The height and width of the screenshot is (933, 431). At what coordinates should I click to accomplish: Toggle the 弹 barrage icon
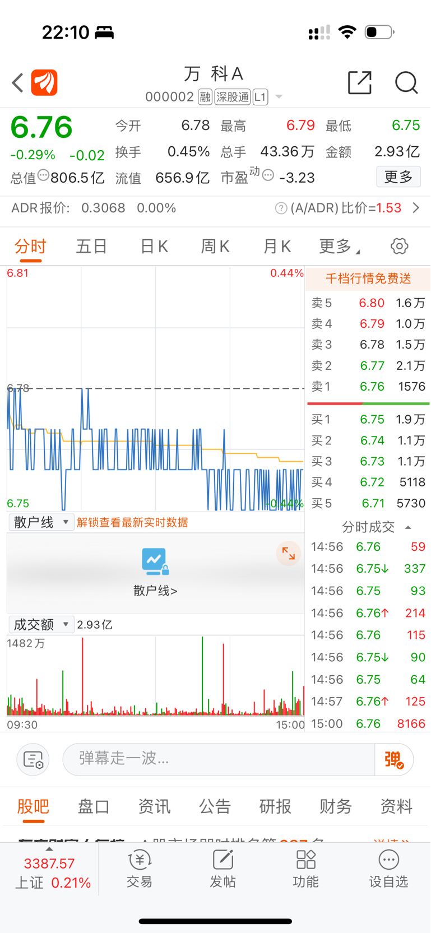coord(394,759)
